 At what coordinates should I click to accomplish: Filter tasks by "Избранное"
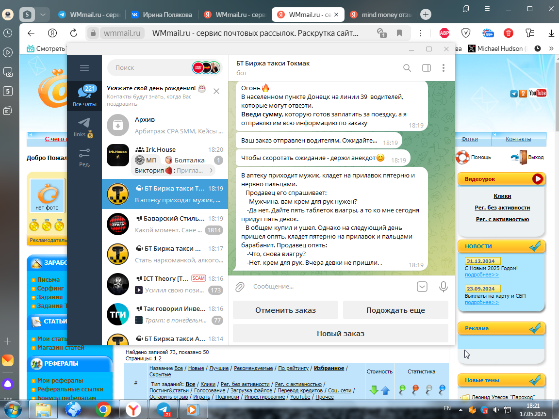(x=329, y=368)
